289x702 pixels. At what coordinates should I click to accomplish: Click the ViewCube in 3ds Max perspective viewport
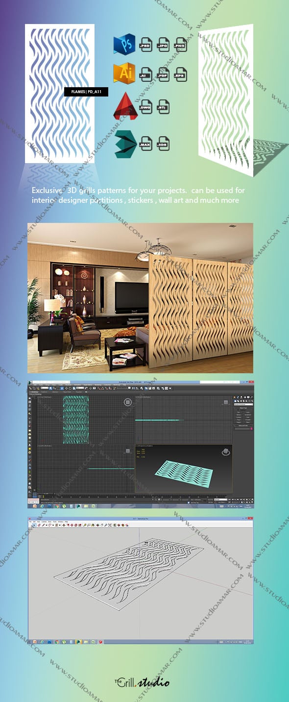(x=226, y=452)
